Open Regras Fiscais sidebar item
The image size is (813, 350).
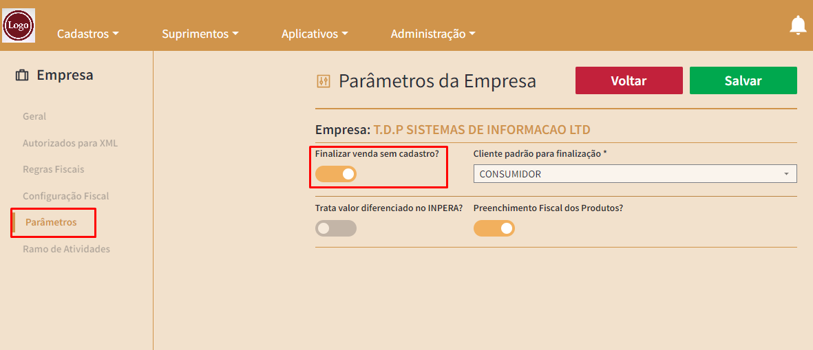pos(54,169)
